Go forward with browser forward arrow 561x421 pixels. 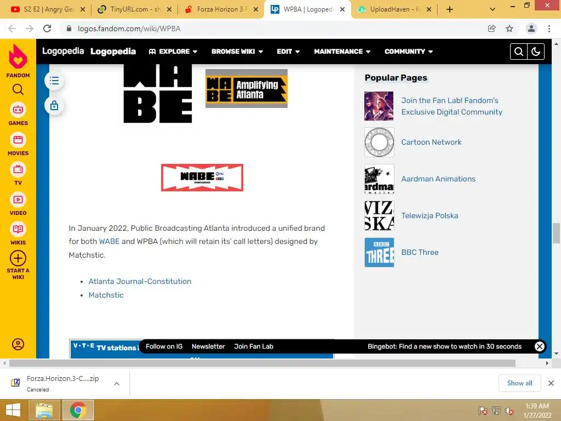point(30,29)
